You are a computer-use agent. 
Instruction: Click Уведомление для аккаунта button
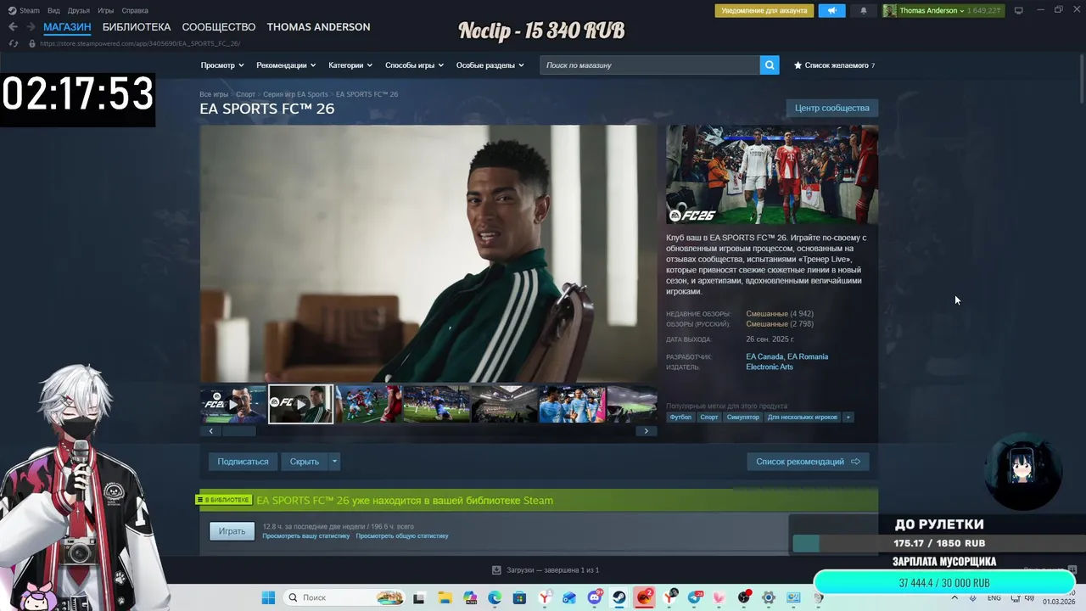tap(764, 11)
